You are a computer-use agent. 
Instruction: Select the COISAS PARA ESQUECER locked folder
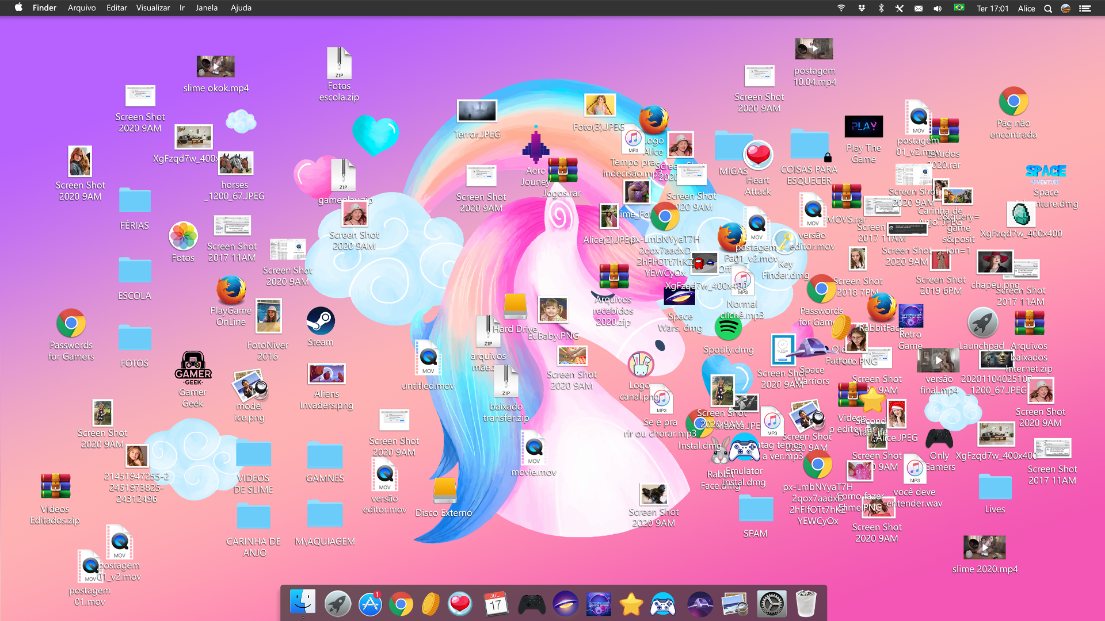[x=810, y=144]
